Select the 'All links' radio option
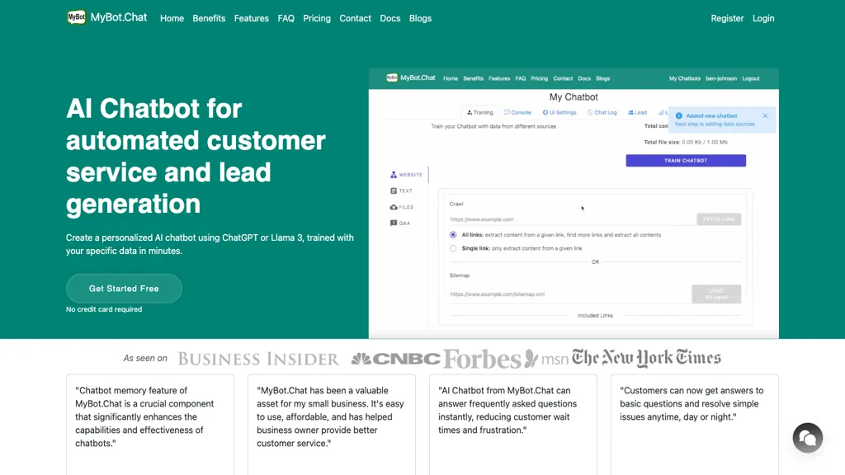The image size is (845, 475). (x=453, y=235)
